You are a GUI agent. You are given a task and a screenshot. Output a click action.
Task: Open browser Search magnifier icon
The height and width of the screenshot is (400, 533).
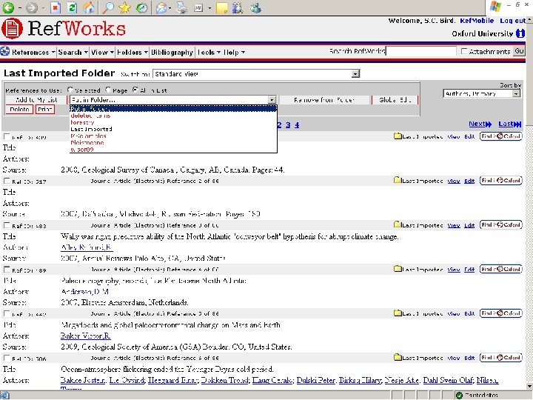(108, 7)
